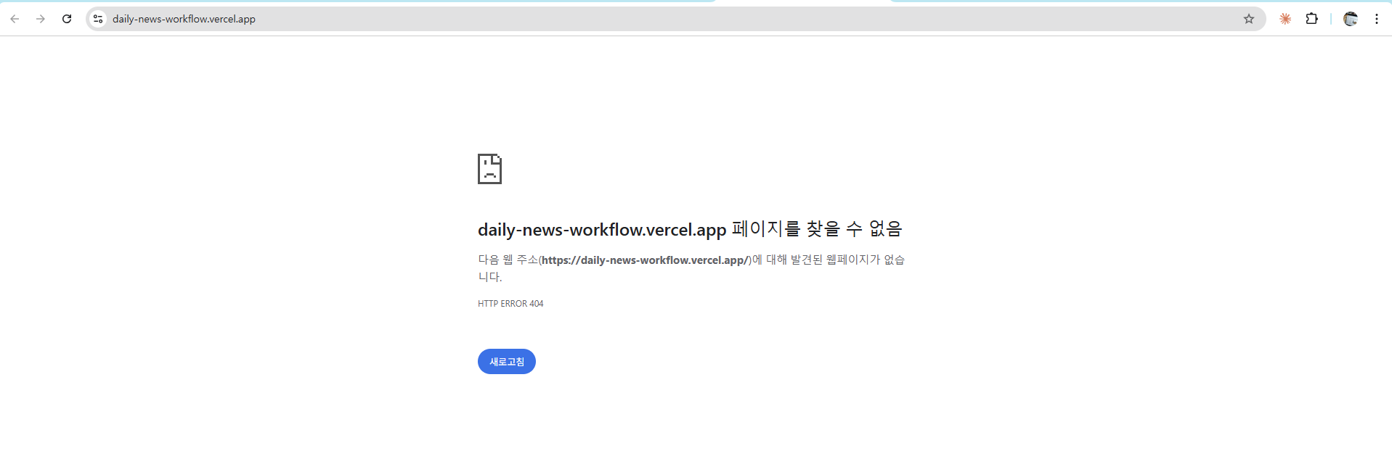Viewport: 1392px width, 451px height.
Task: Click the sad page error icon
Action: click(x=489, y=169)
